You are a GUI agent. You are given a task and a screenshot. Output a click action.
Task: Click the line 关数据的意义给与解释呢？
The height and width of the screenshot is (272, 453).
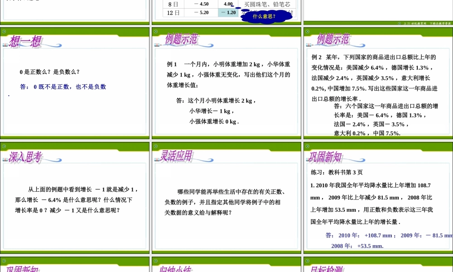coord(198,213)
